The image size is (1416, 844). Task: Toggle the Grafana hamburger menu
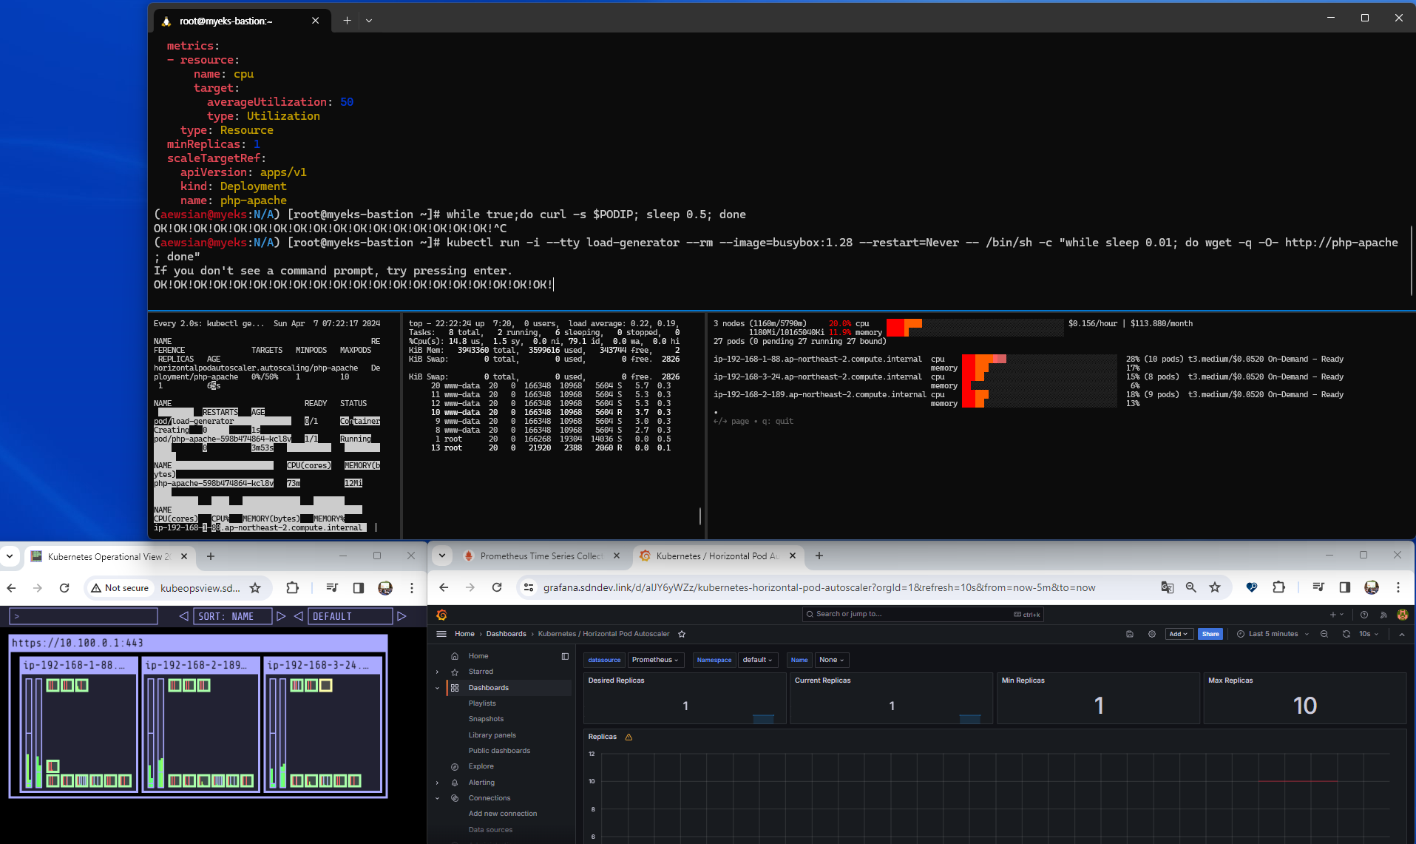point(441,634)
